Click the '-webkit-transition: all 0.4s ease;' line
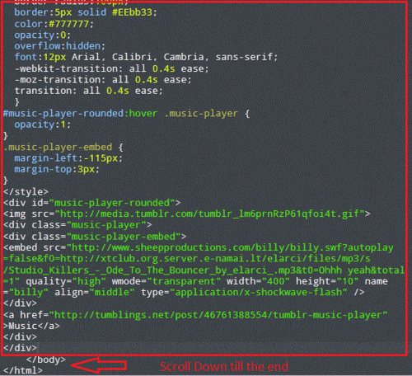The width and height of the screenshot is (412, 376). pyautogui.click(x=111, y=68)
